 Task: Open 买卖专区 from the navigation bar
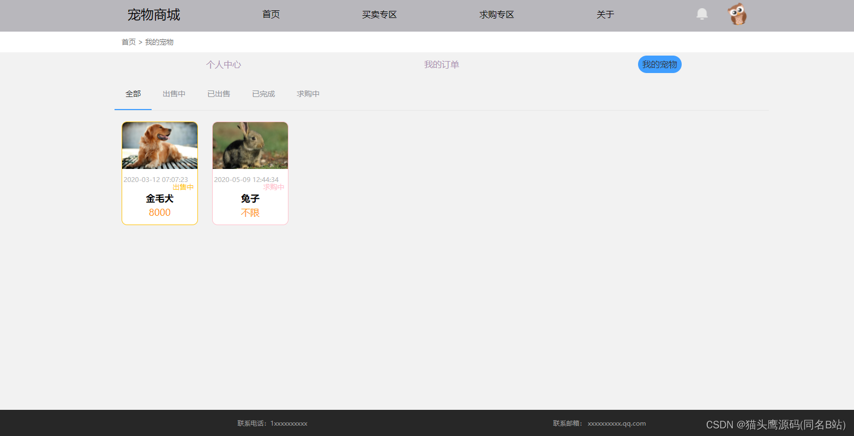coord(379,15)
